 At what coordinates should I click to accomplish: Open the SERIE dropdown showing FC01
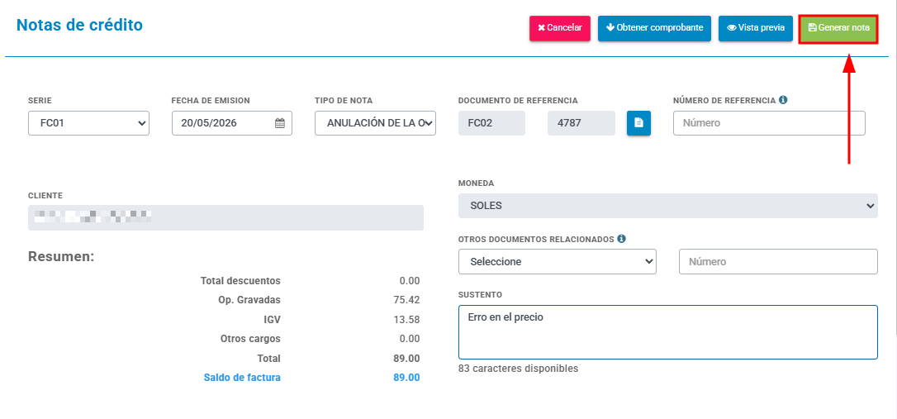[88, 123]
